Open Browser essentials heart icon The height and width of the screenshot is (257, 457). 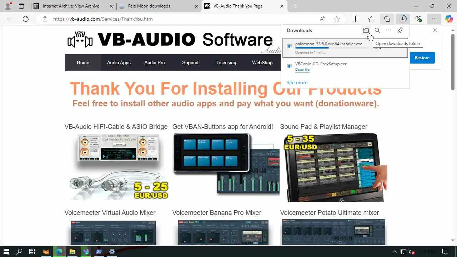click(x=418, y=19)
